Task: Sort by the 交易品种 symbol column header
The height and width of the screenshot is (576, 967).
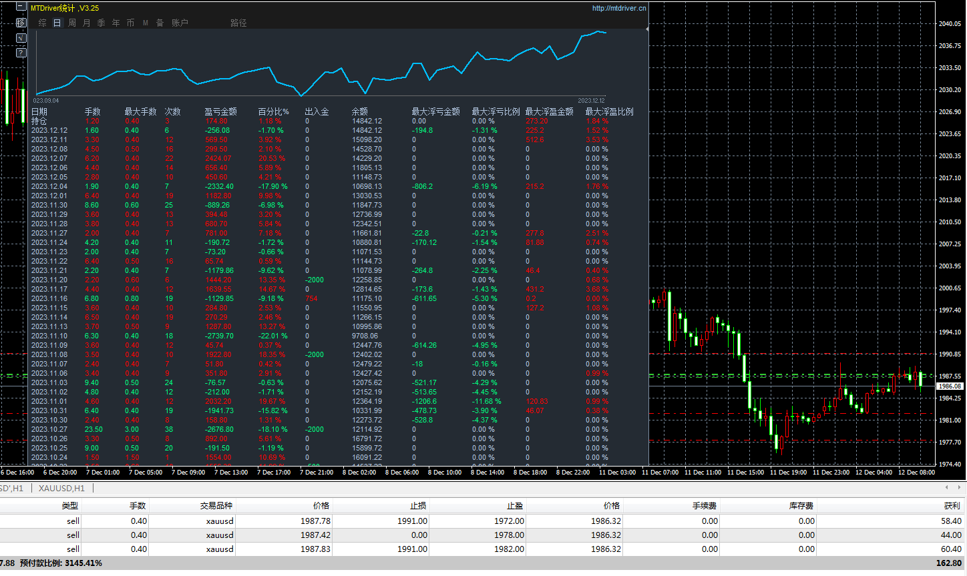Action: 216,506
